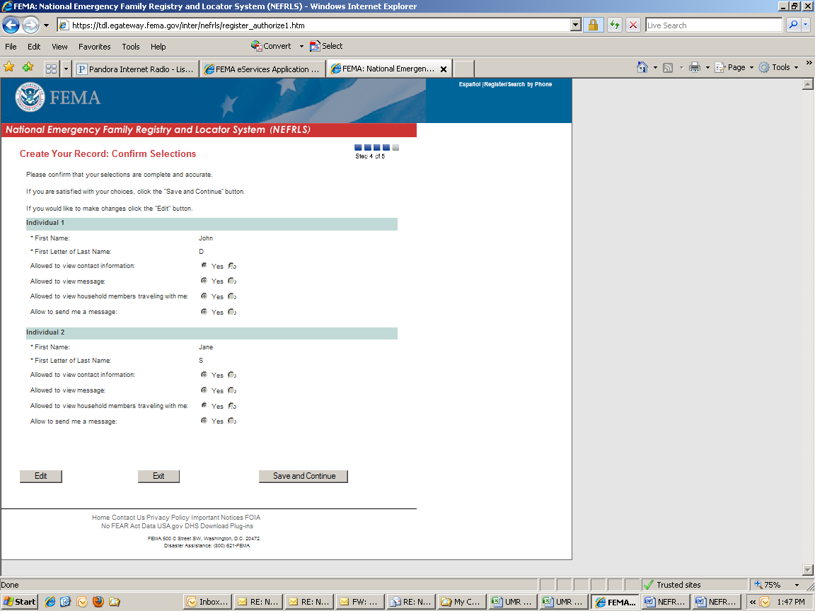The width and height of the screenshot is (815, 611).
Task: Click the Add to Favorites icon
Action: tap(28, 67)
